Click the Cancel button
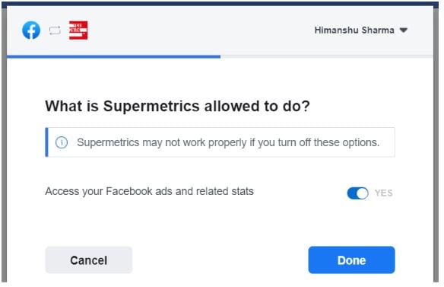Image resolution: width=444 pixels, height=287 pixels. point(89,260)
